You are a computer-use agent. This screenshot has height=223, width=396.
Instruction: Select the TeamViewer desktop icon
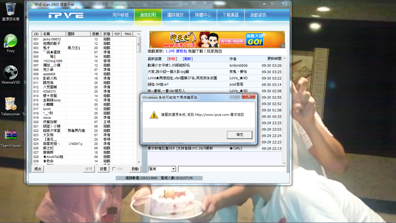[x=11, y=138]
